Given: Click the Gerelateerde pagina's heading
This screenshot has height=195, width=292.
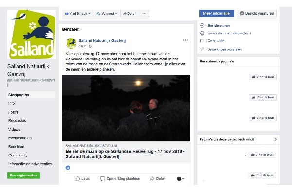Looking at the screenshot, I should (217, 61).
